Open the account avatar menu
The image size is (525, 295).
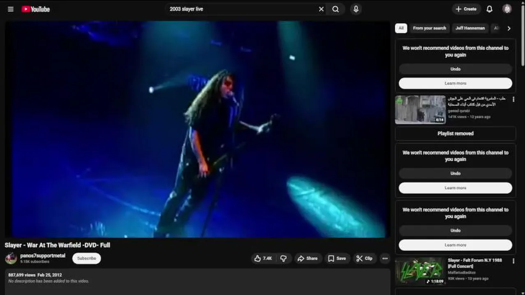pyautogui.click(x=507, y=9)
